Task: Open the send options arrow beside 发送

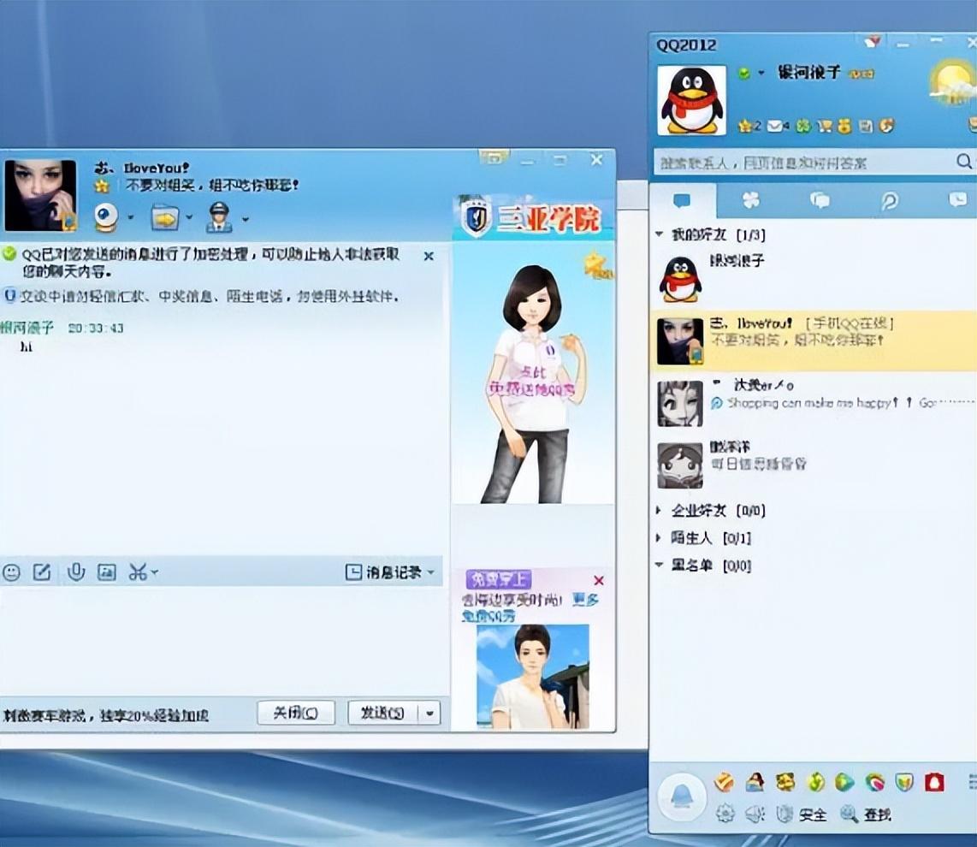Action: pos(430,713)
